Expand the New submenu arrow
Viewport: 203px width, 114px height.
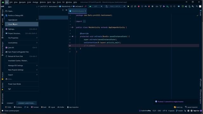pyautogui.click(x=37, y=7)
